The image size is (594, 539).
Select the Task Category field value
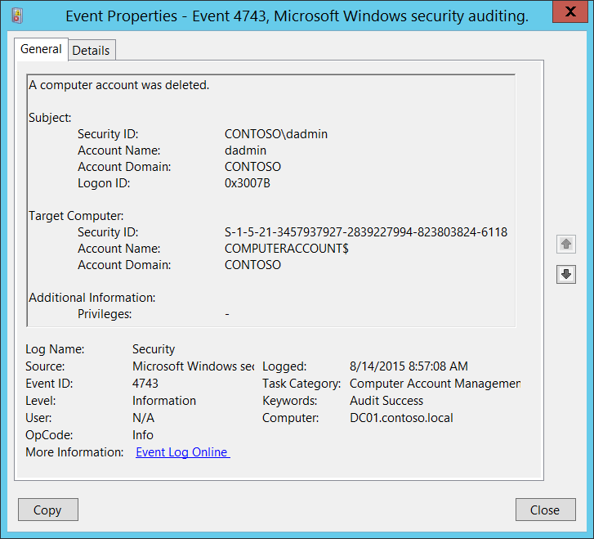point(435,384)
